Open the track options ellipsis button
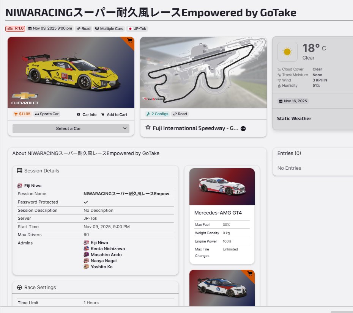This screenshot has height=313, width=353. pyautogui.click(x=243, y=129)
